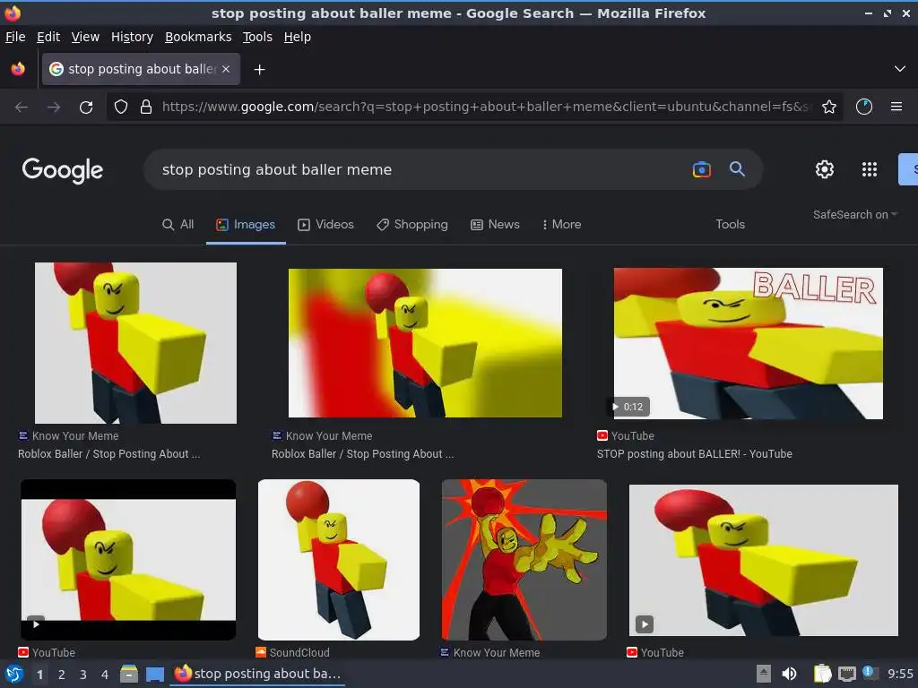Open the network tray icon

(x=846, y=674)
